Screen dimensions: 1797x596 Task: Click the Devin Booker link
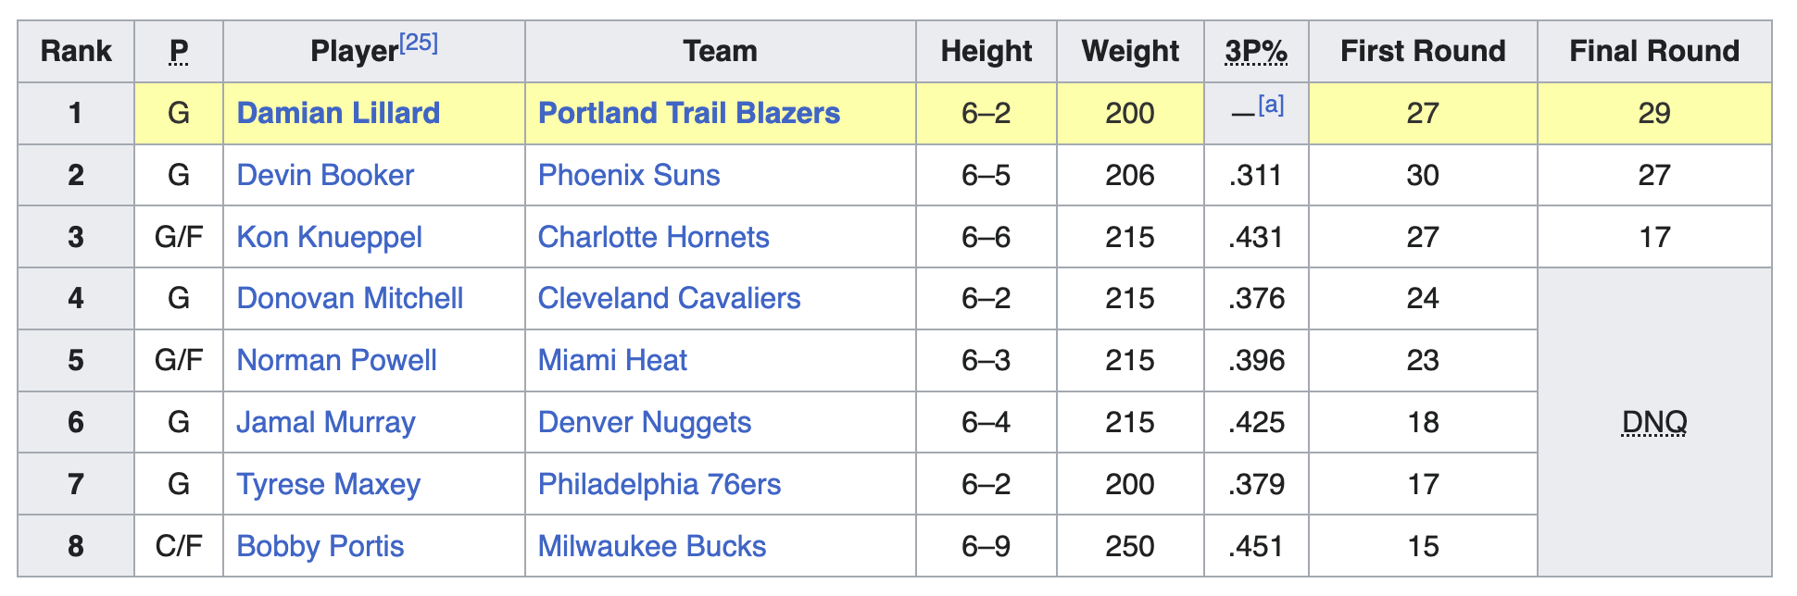click(x=325, y=175)
